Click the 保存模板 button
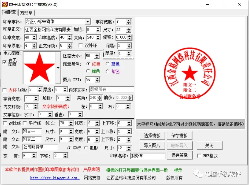The image size is (249, 185). 179,136
